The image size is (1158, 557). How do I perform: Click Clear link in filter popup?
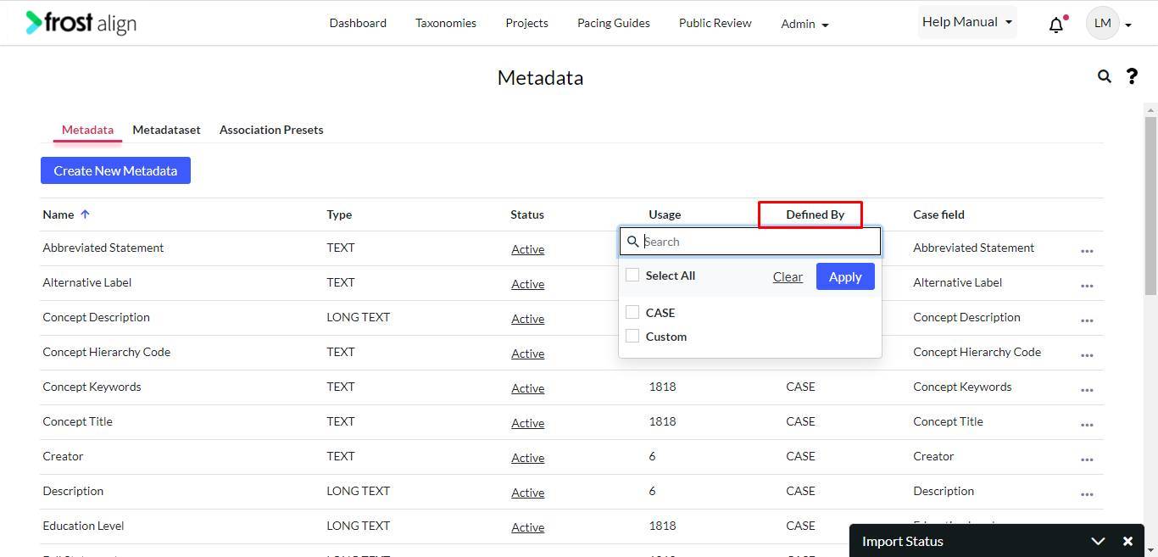[788, 276]
